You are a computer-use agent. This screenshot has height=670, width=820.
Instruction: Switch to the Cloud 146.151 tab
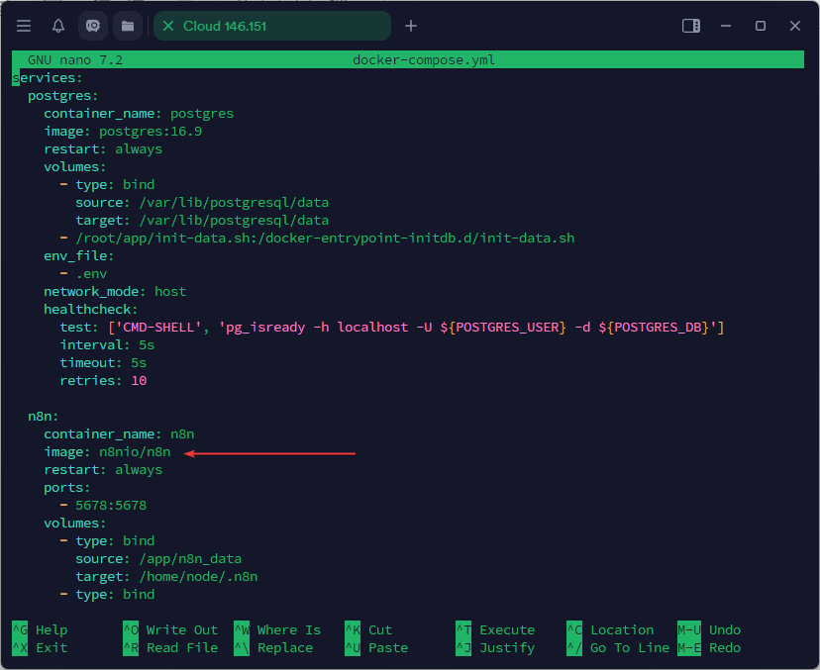click(272, 26)
